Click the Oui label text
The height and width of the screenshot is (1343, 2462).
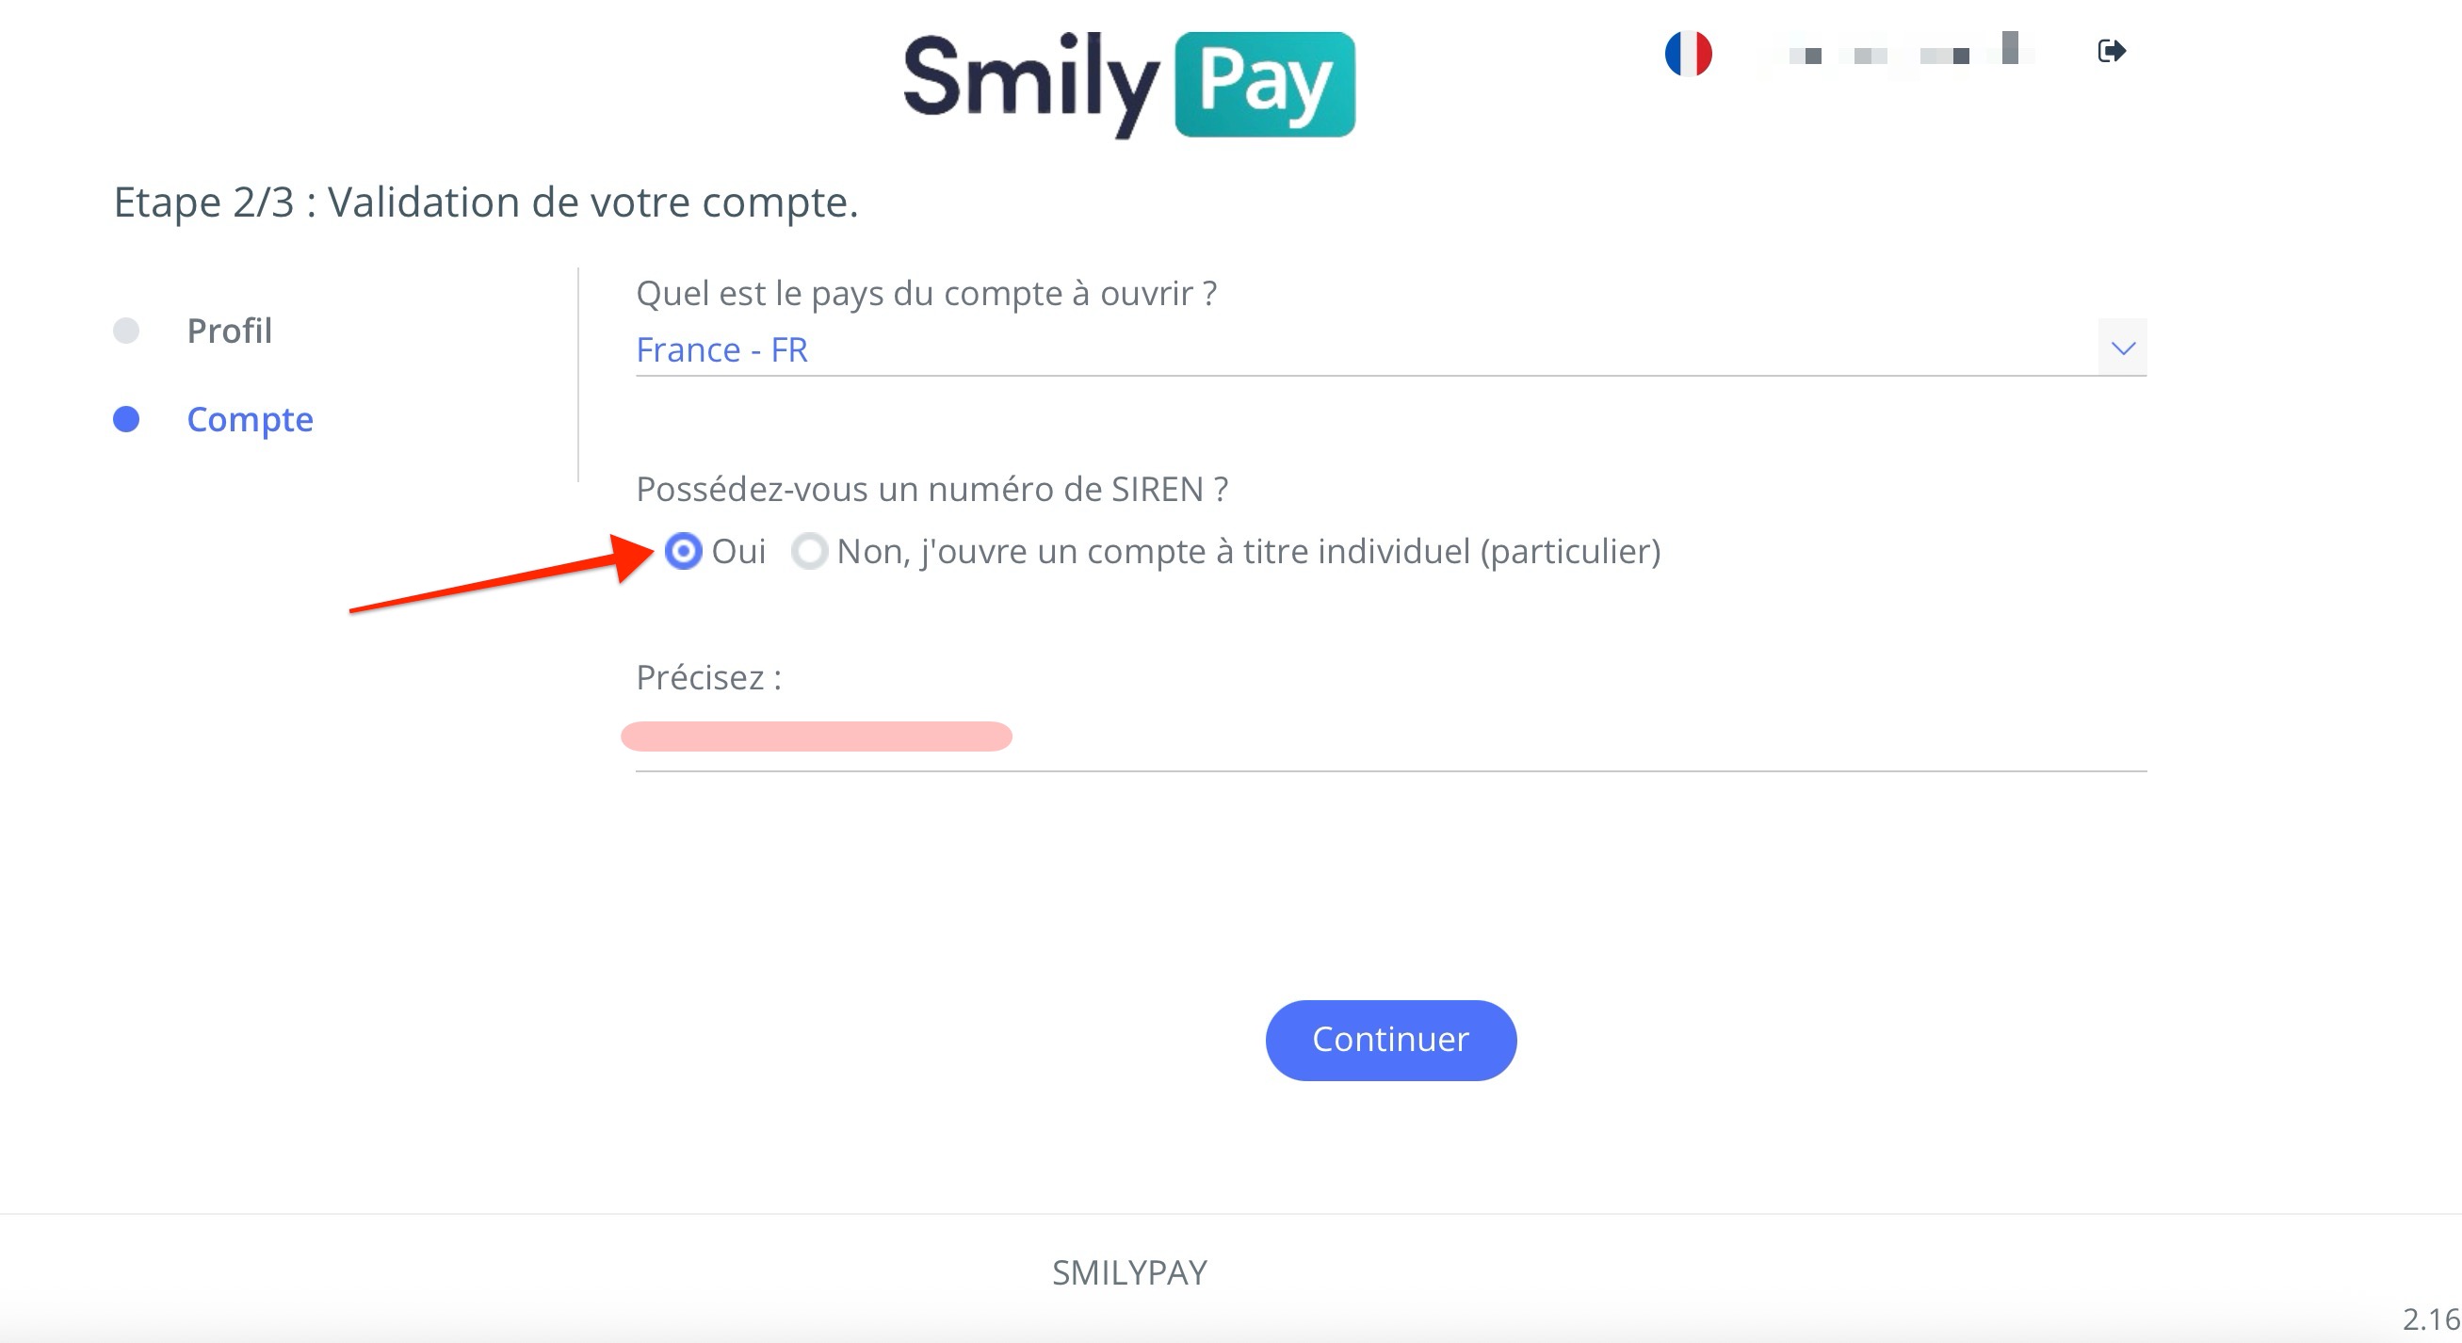coord(738,552)
